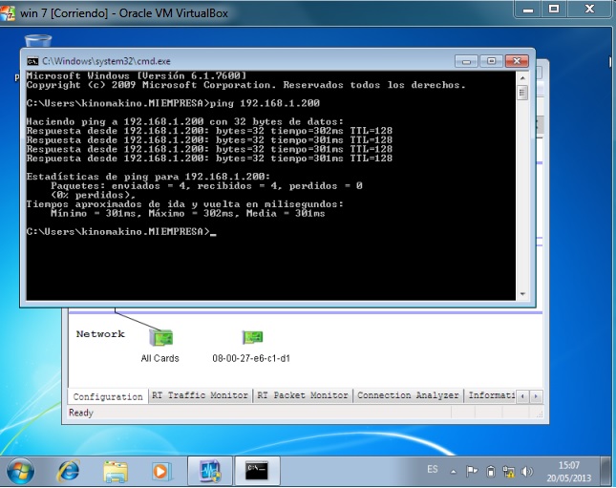Open Windows Media Player from taskbar
The width and height of the screenshot is (616, 488).
coord(161,471)
